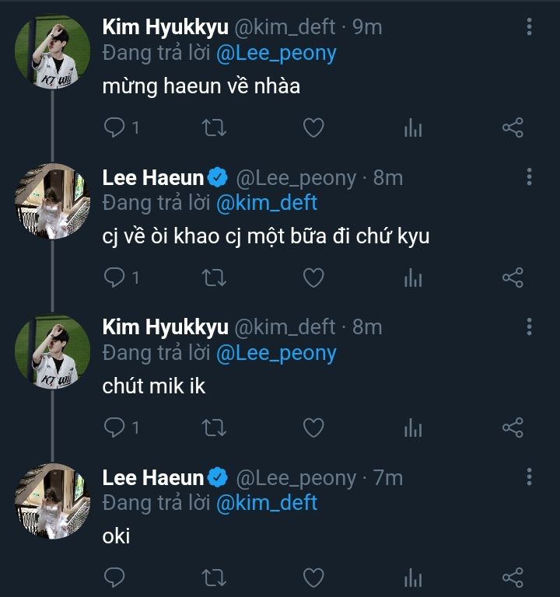The height and width of the screenshot is (597, 560).
Task: Open Lee Haeun's avatar beside "oki" tweet
Action: [52, 501]
